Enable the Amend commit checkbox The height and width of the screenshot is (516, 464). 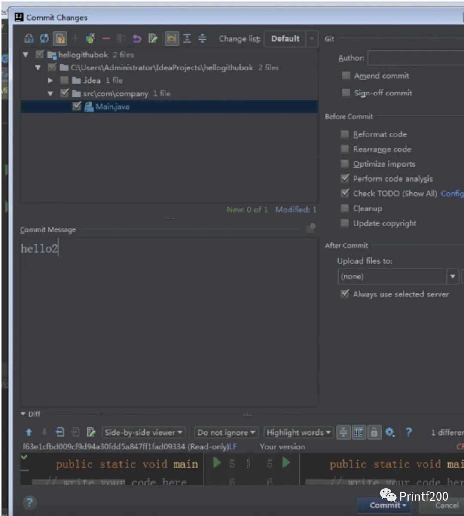coord(346,76)
